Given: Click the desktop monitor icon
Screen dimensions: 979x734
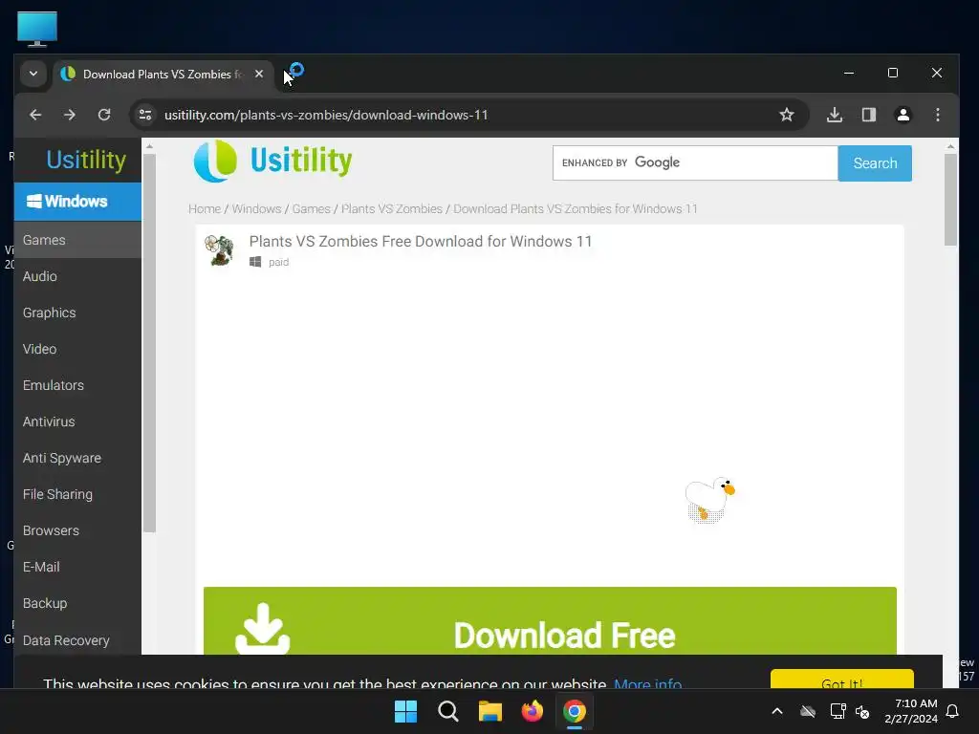Looking at the screenshot, I should 37,29.
